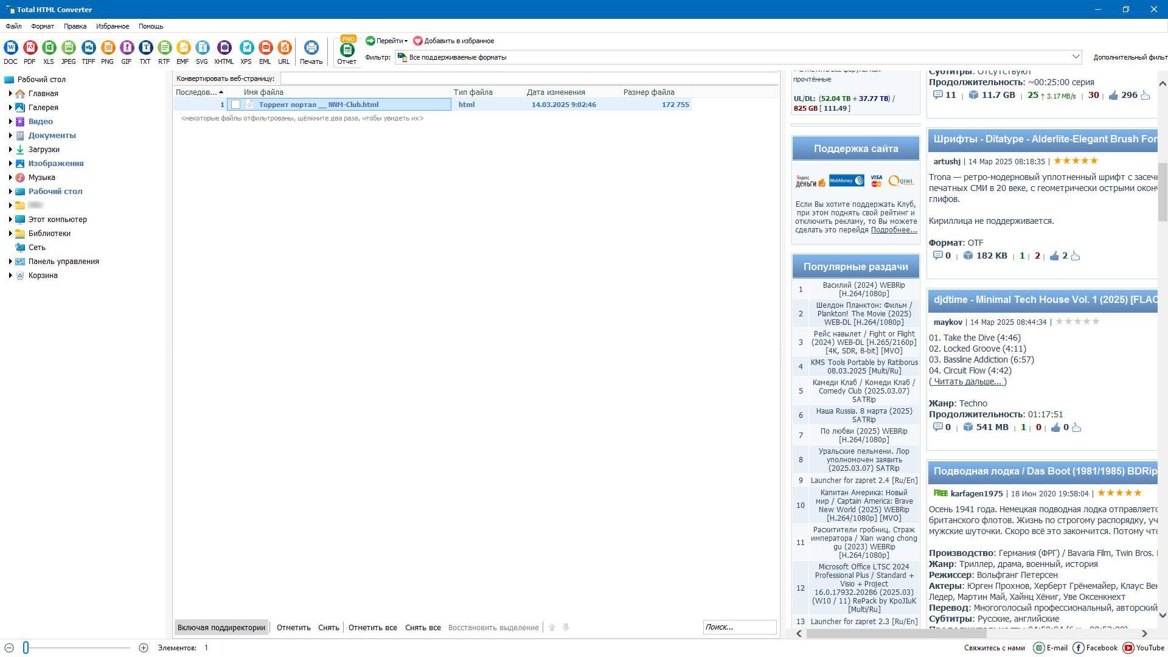Screen dimensions: 1168x657
Task: Check the NNM-Club.html file checkbox
Action: [235, 105]
